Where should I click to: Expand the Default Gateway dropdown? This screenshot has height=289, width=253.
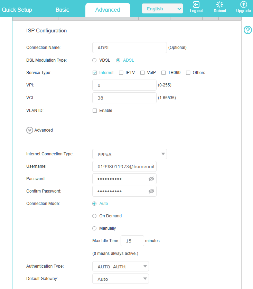click(x=121, y=279)
